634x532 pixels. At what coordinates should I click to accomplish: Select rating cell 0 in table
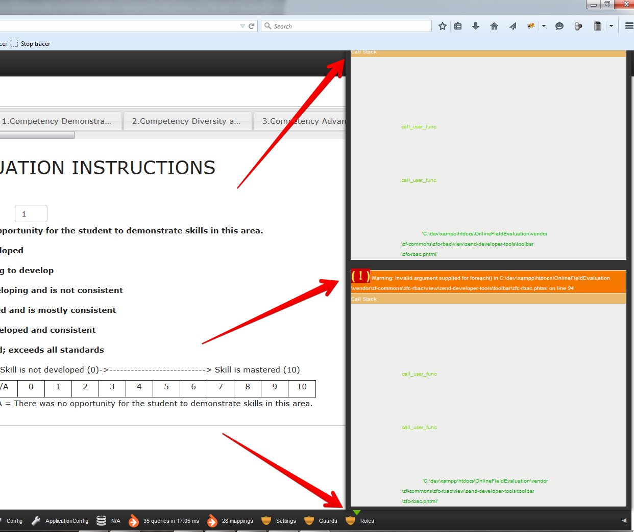pos(31,388)
